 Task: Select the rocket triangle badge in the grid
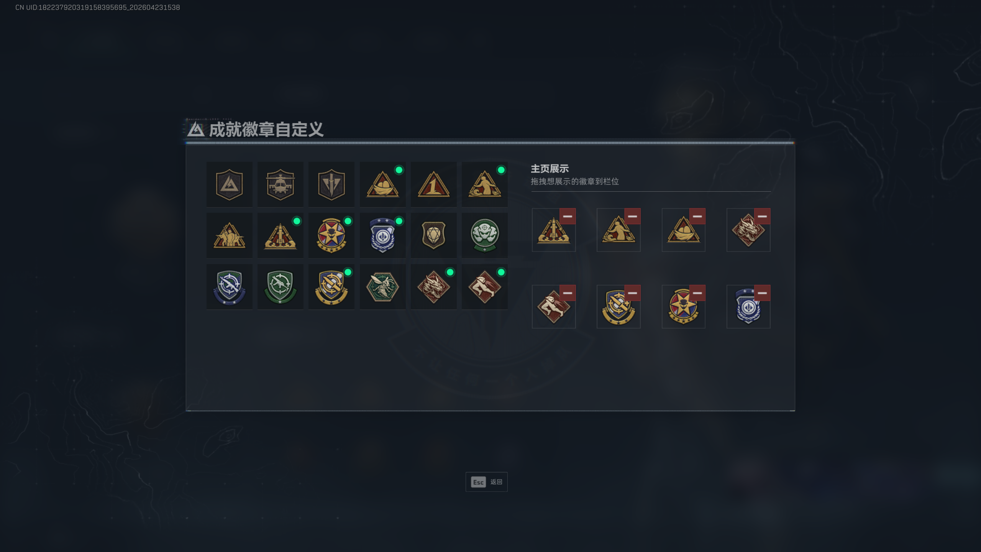pos(280,235)
